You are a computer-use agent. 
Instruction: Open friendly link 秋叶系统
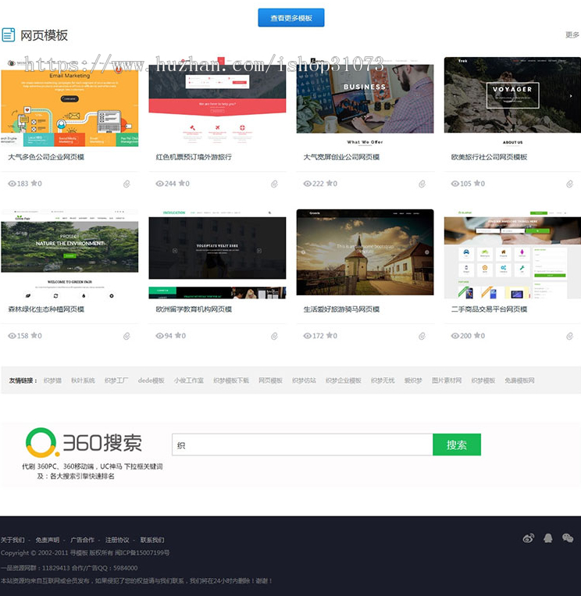coord(83,380)
